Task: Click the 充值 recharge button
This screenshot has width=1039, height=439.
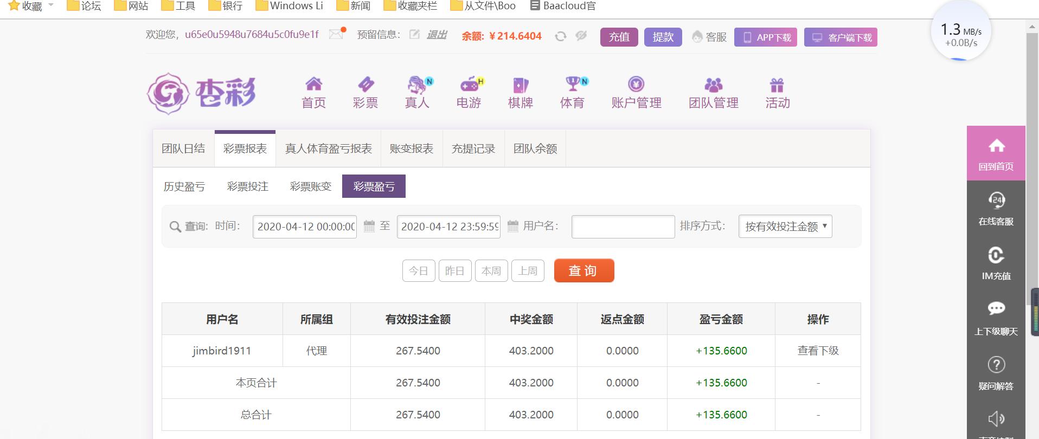Action: 619,37
